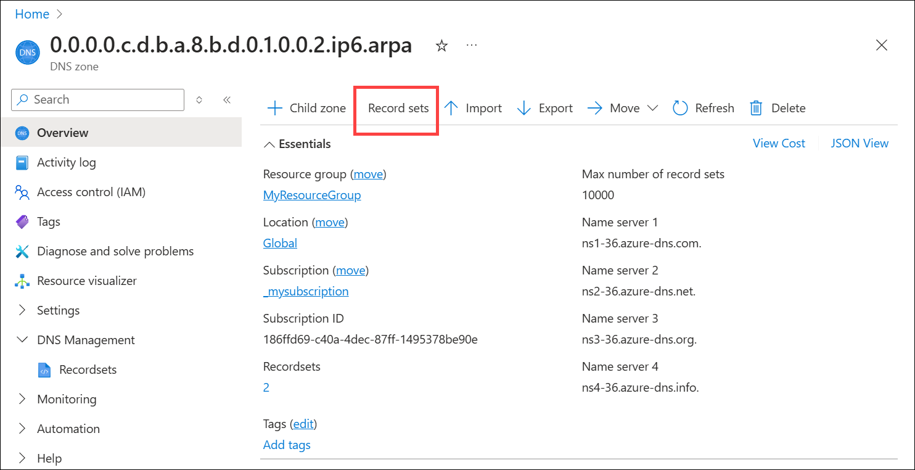Viewport: 915px width, 470px height.
Task: Open Resource visualizer
Action: click(87, 281)
